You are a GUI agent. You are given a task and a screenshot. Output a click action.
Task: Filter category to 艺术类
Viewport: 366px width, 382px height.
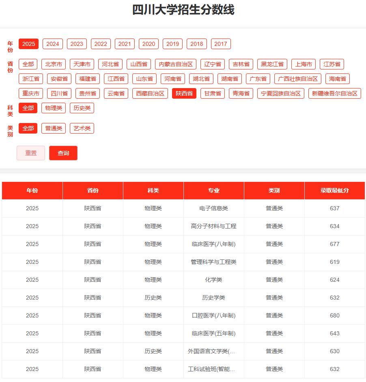[82, 128]
